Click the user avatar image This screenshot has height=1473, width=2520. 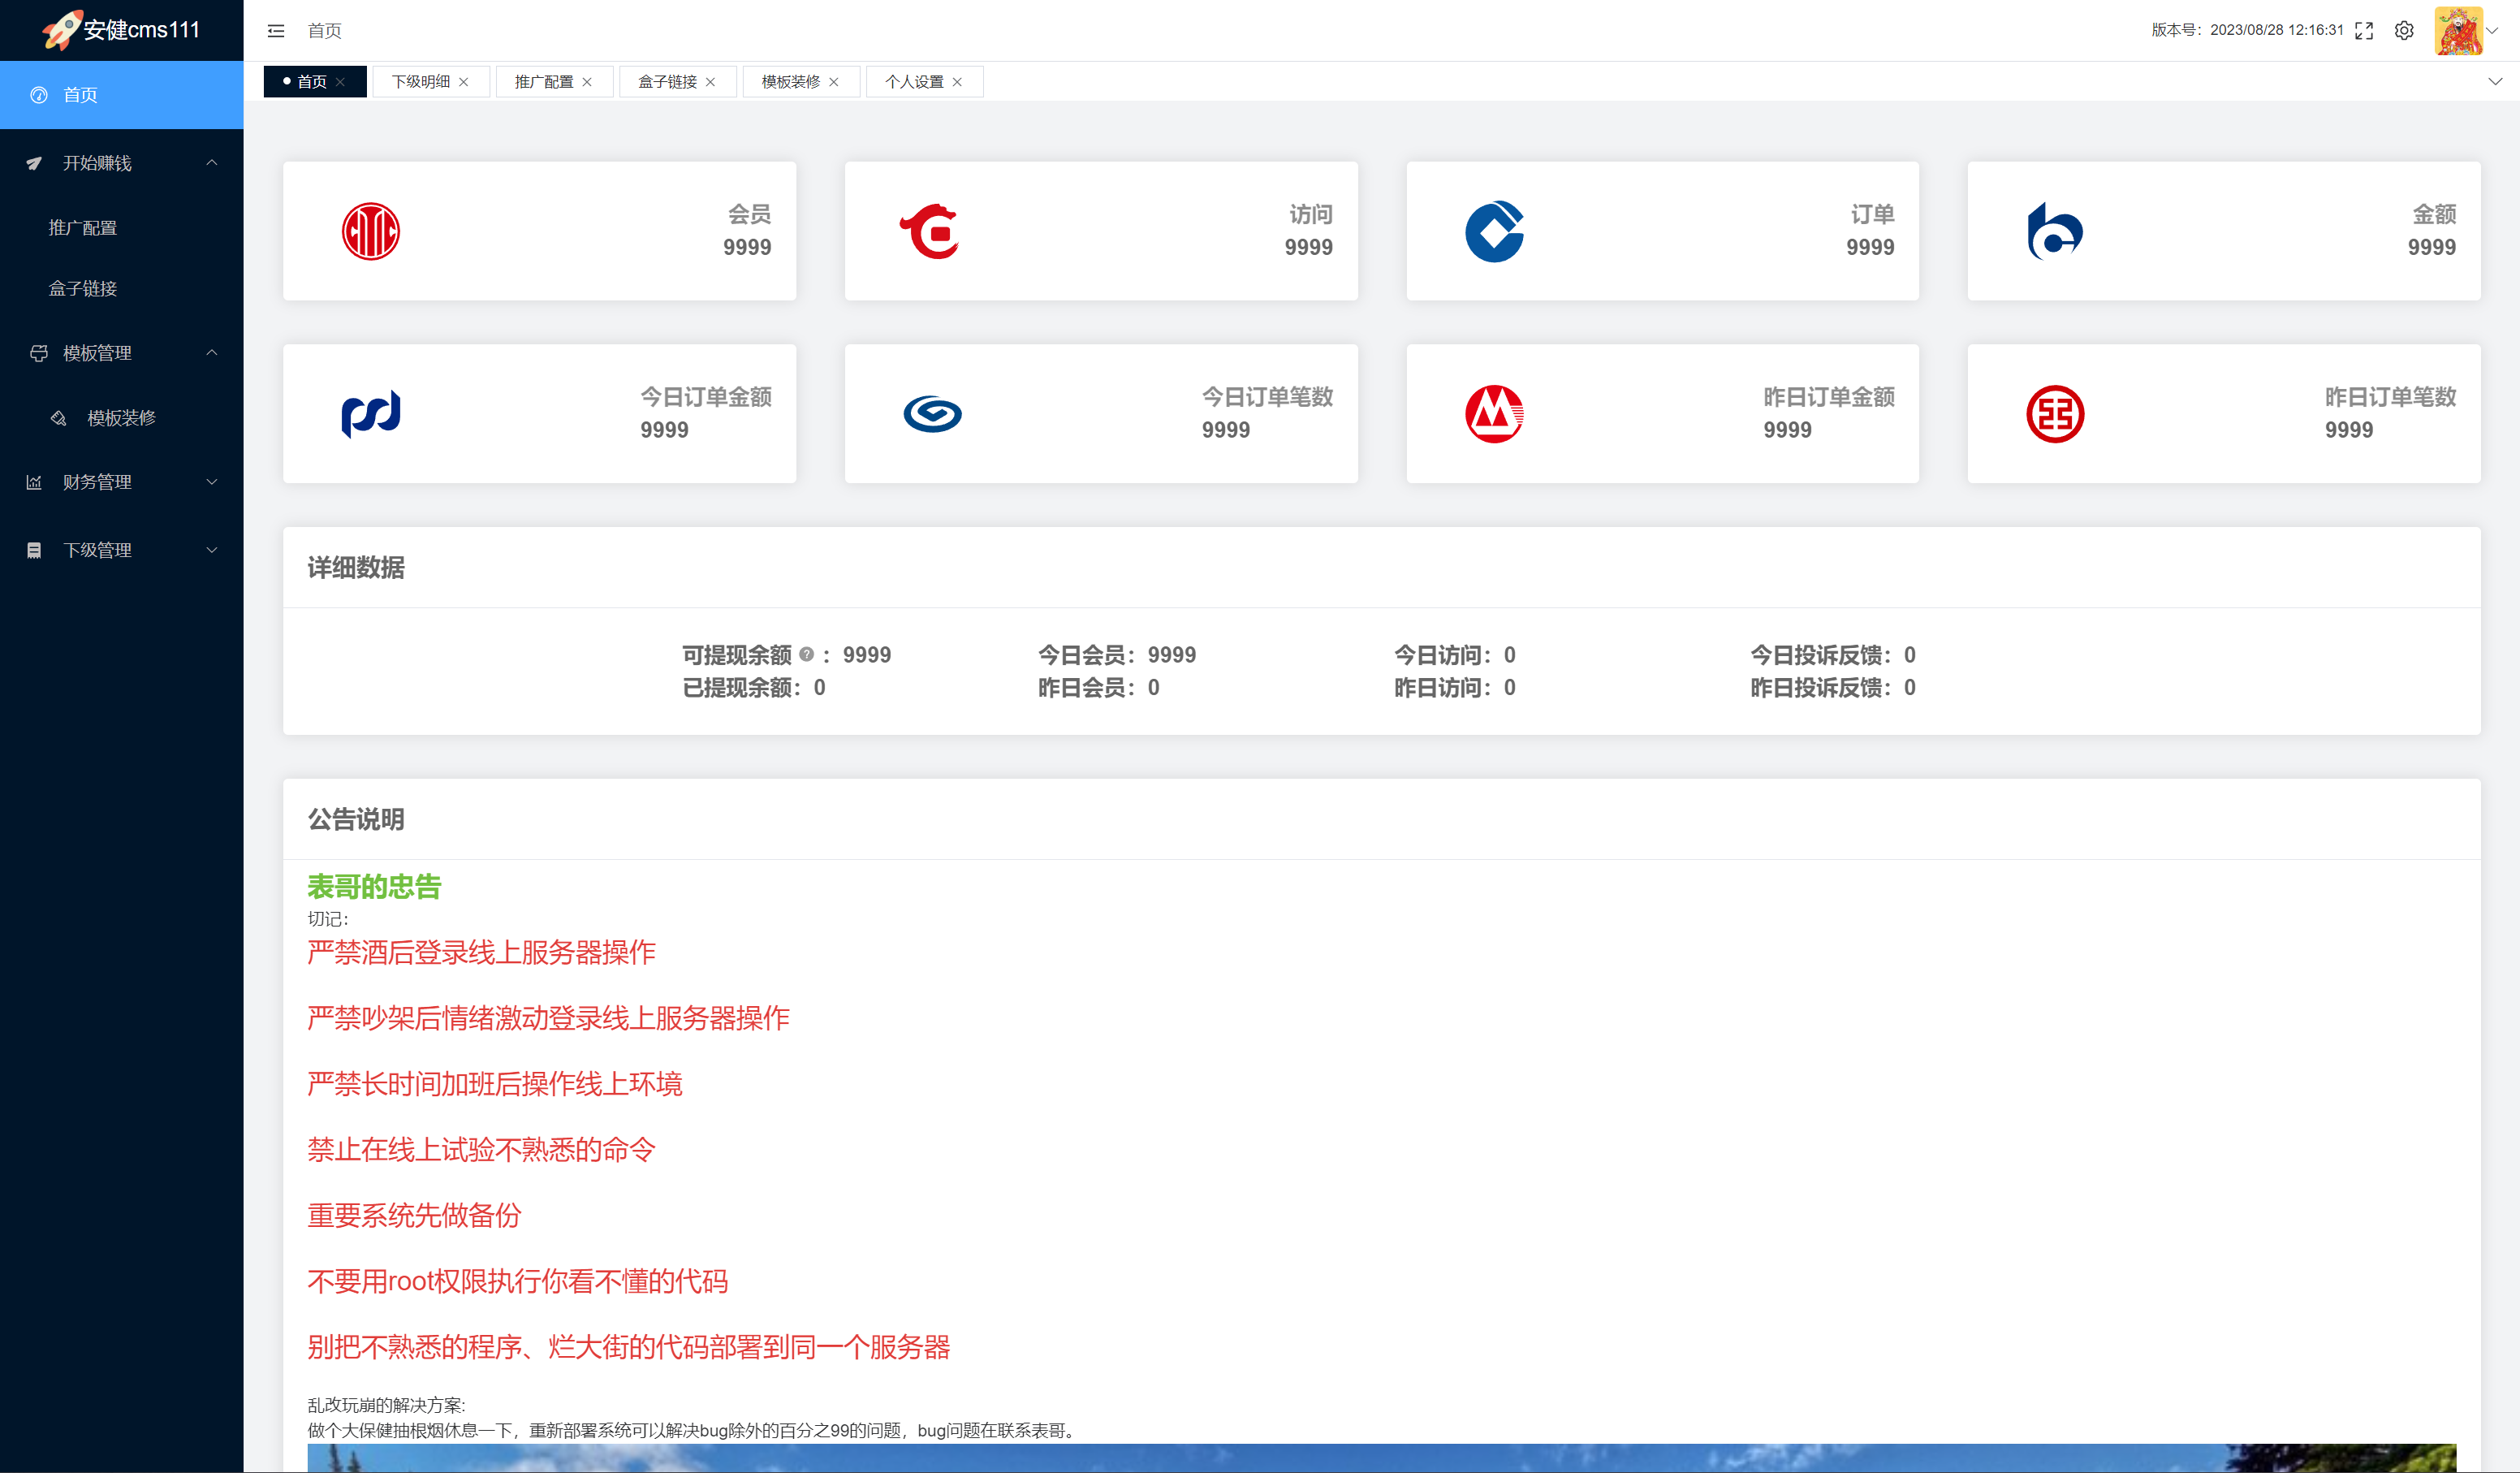click(2458, 31)
